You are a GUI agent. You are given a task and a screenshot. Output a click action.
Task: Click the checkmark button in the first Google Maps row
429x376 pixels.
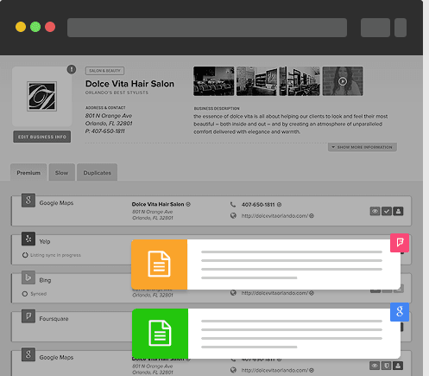click(x=387, y=211)
